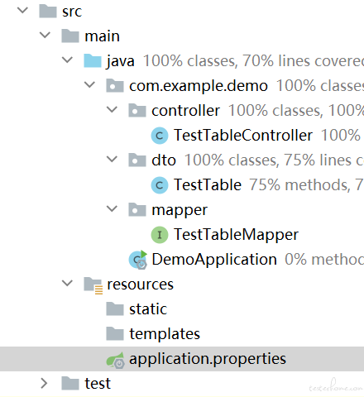Click the TestTableController class icon
364x397 pixels.
pos(160,136)
